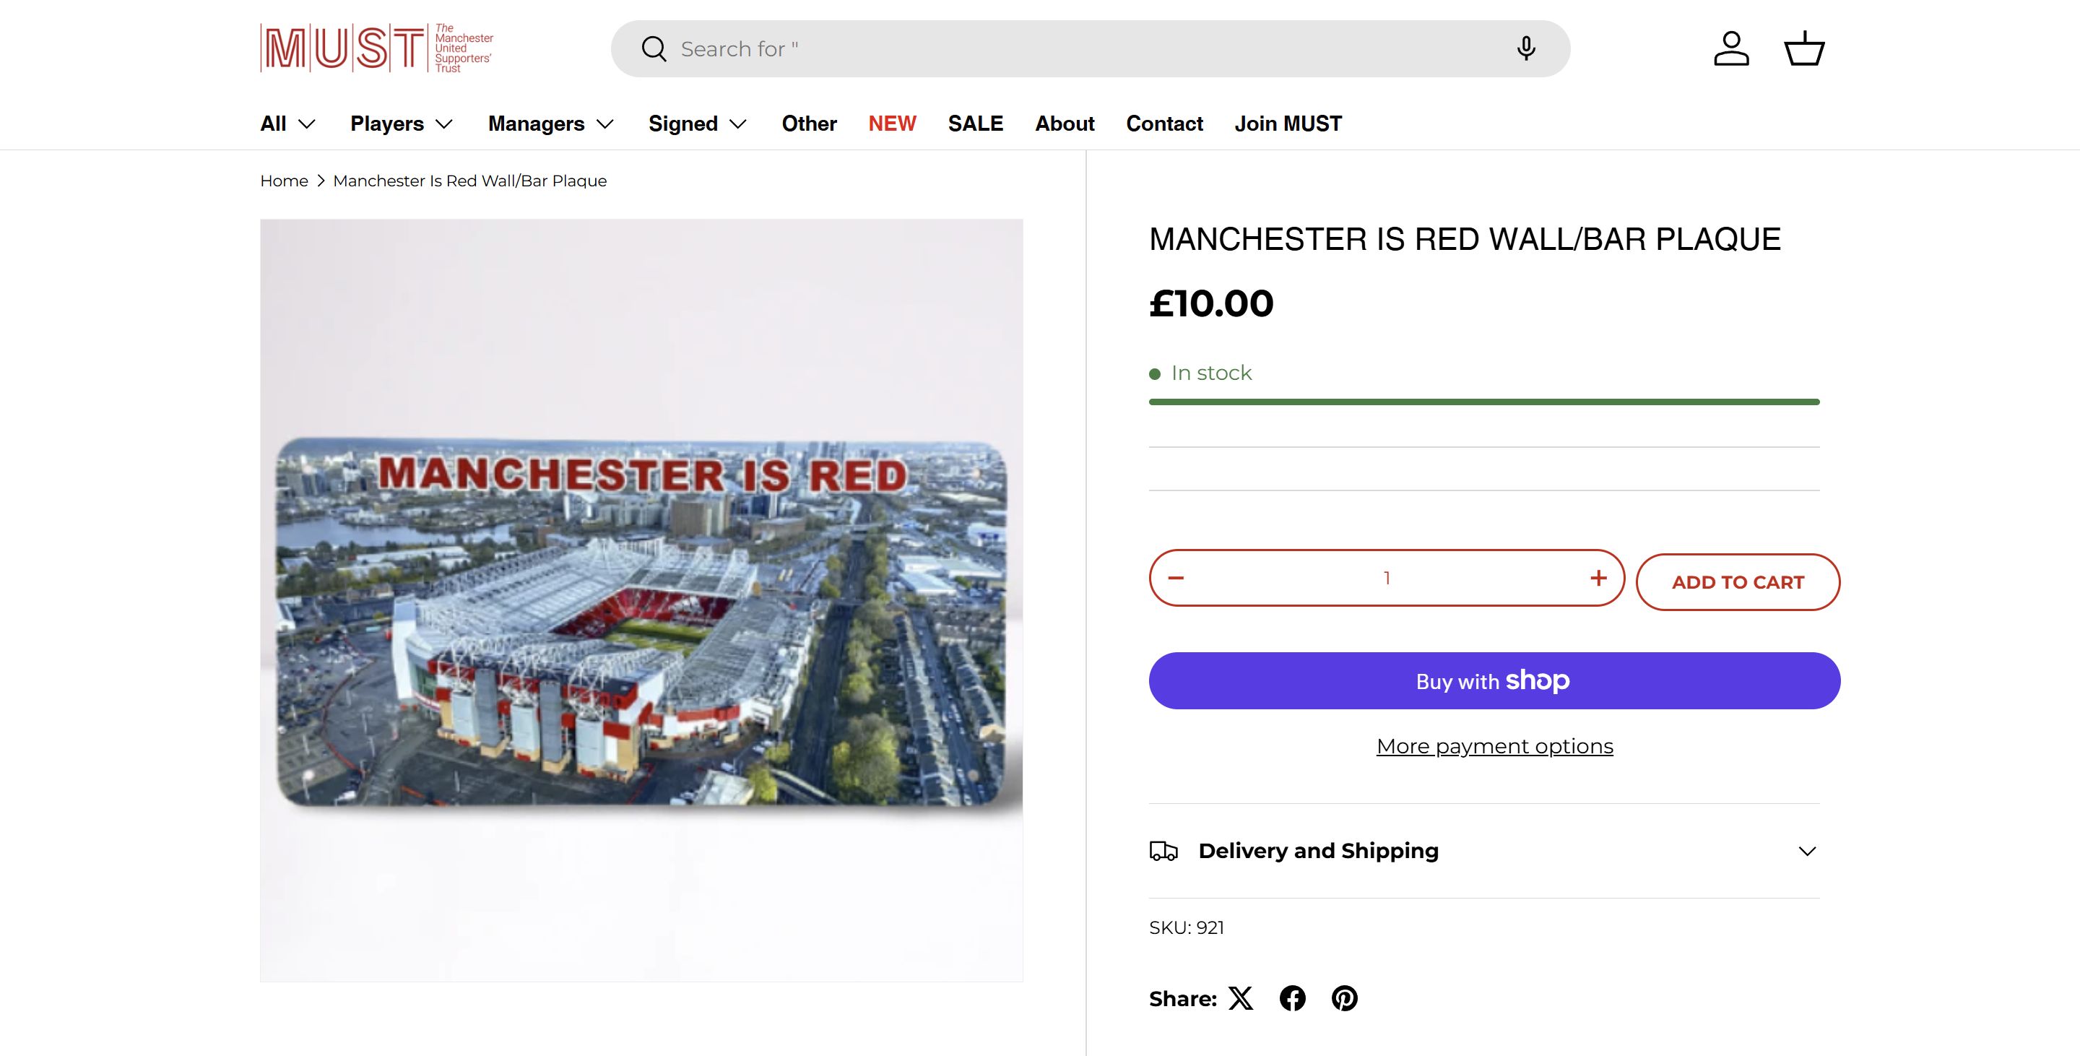
Task: Decrease quantity with minus button
Action: (x=1176, y=578)
